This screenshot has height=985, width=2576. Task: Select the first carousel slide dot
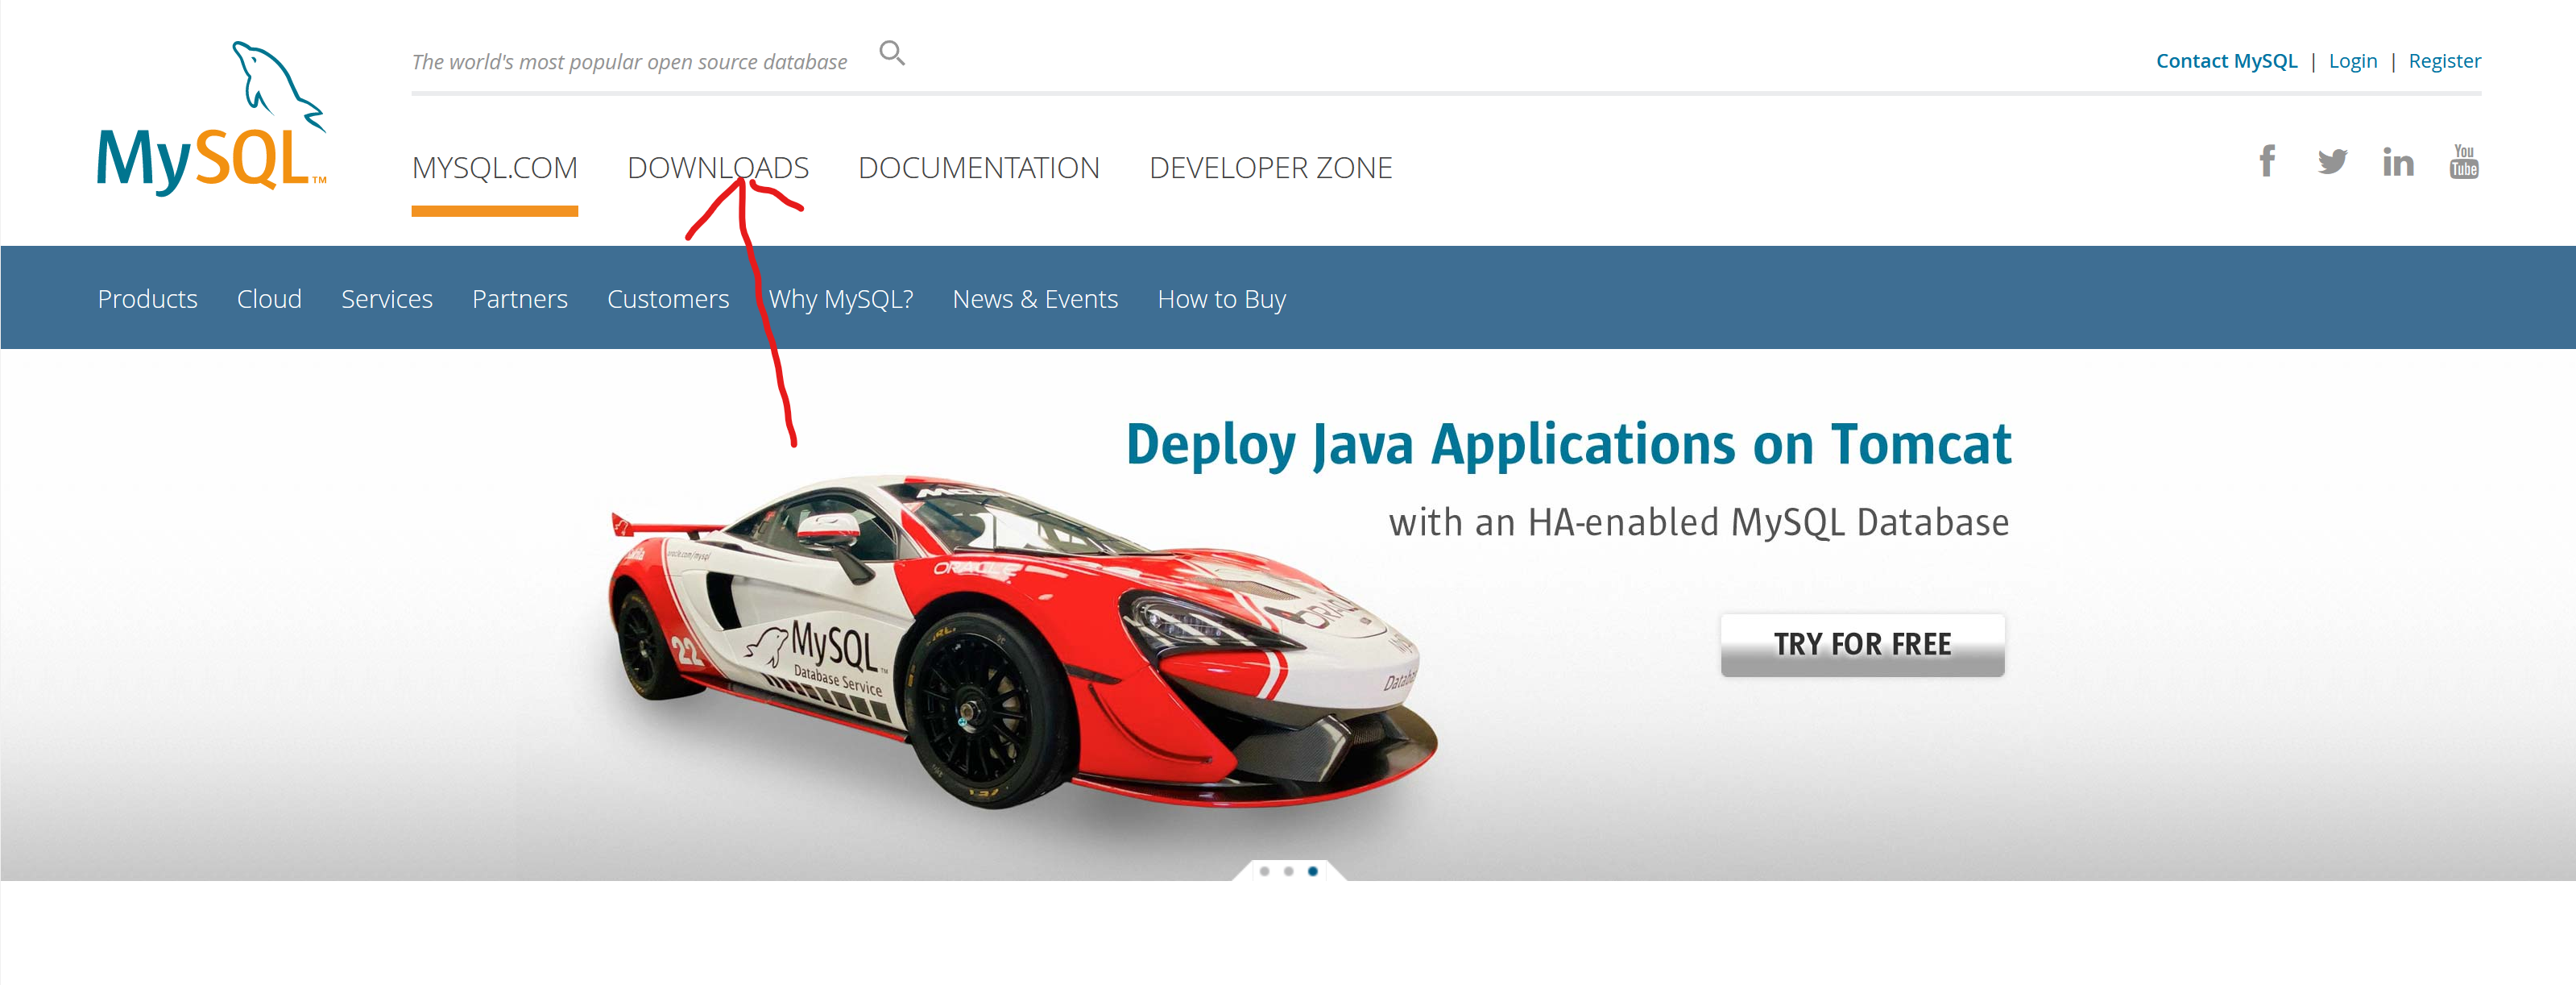(x=1264, y=871)
